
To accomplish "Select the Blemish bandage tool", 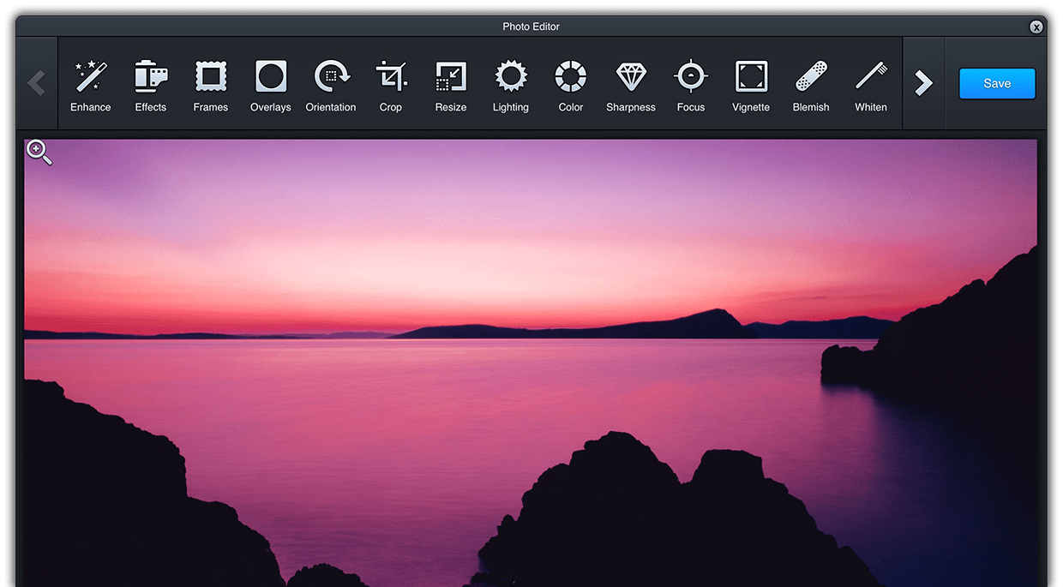I will pos(811,84).
